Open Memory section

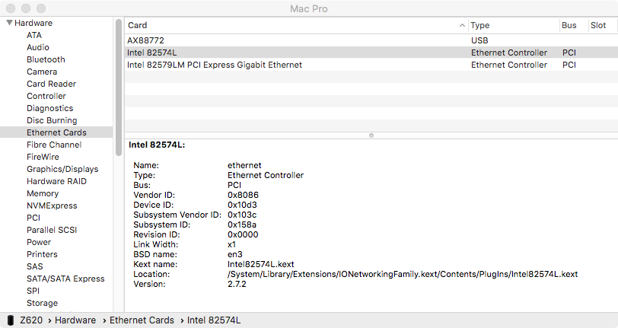click(43, 193)
